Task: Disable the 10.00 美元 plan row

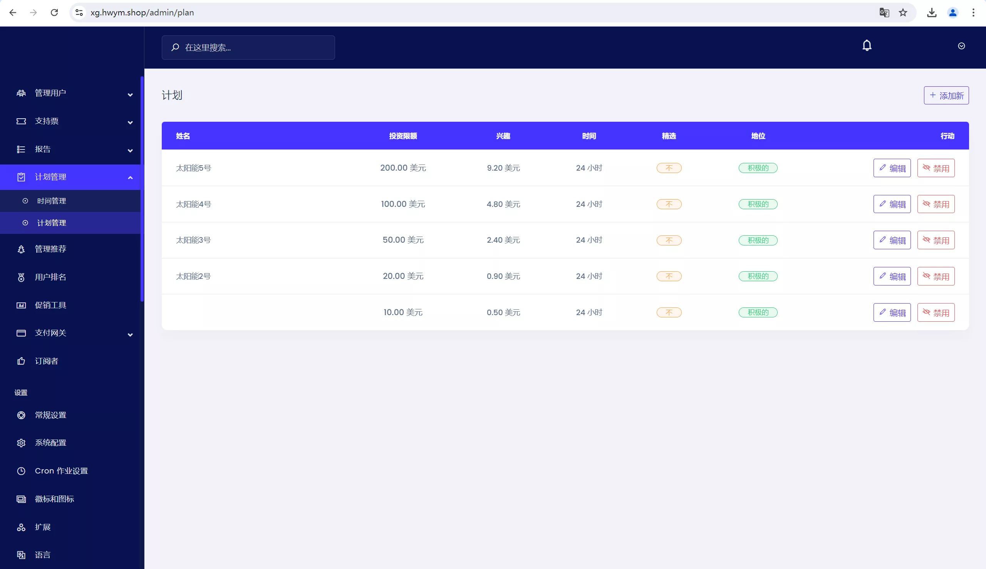Action: point(936,312)
